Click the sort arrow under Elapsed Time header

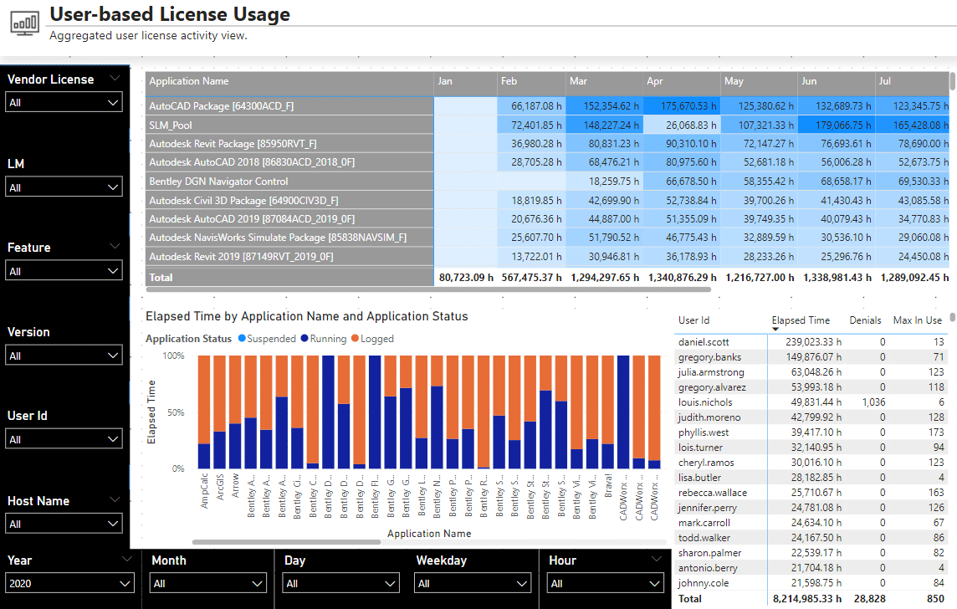775,330
